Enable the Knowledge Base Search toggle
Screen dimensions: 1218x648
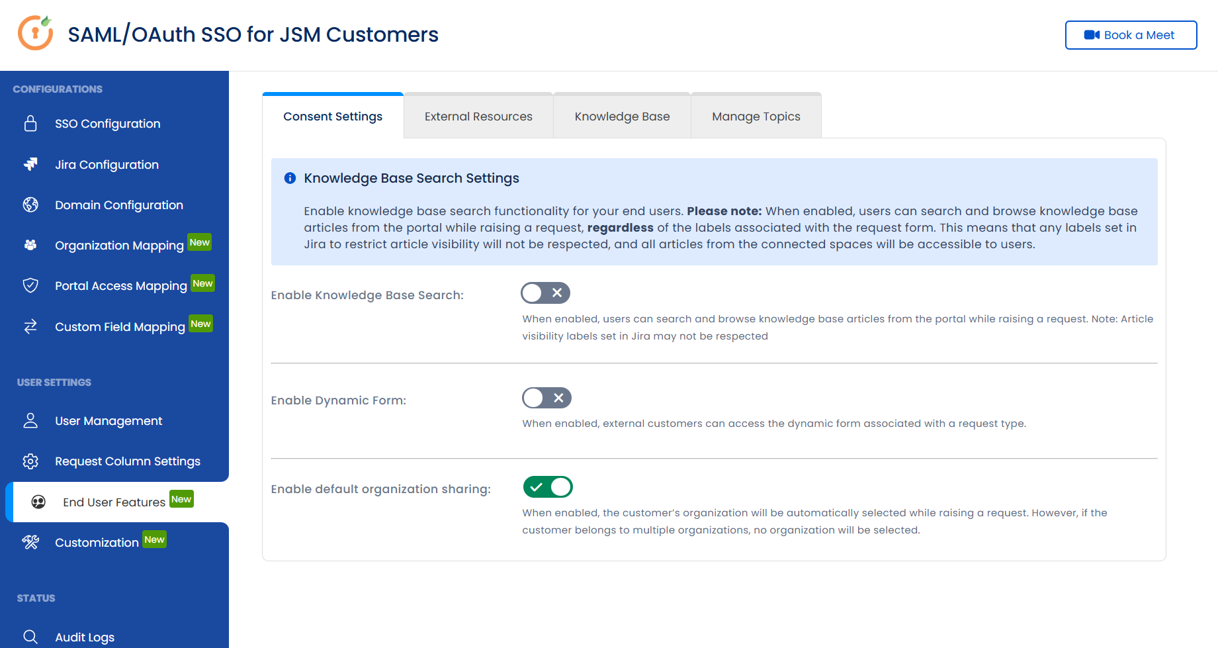pyautogui.click(x=546, y=293)
